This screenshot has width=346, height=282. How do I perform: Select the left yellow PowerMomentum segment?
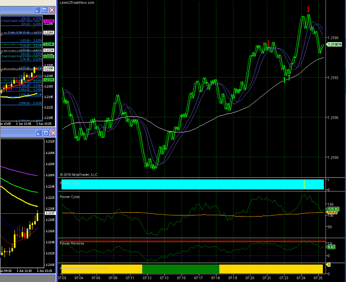pos(102,269)
